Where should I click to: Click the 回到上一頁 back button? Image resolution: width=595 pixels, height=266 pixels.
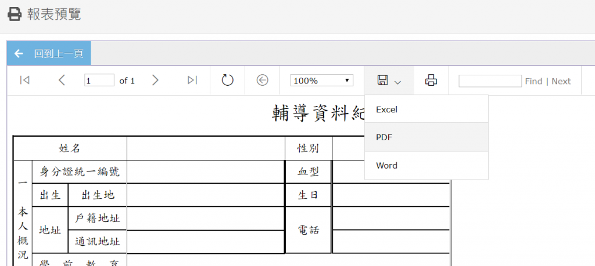[x=49, y=53]
